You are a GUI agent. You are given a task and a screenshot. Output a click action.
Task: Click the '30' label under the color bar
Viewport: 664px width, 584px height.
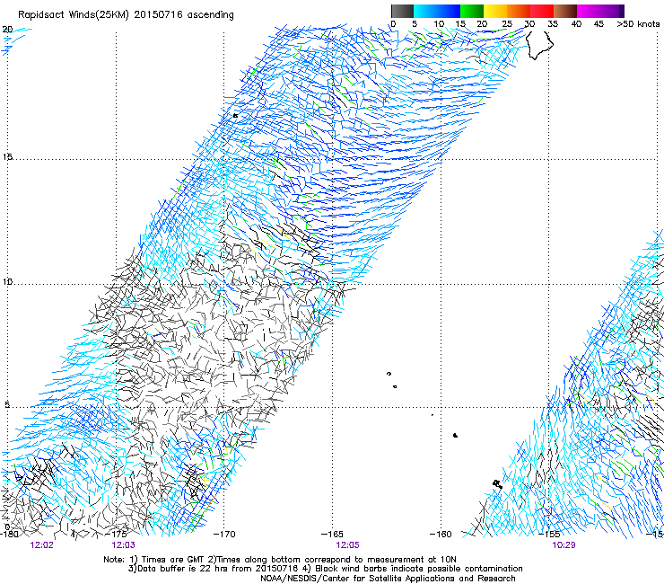[x=529, y=24]
